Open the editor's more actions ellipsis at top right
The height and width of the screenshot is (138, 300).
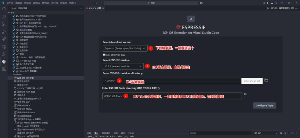296,8
